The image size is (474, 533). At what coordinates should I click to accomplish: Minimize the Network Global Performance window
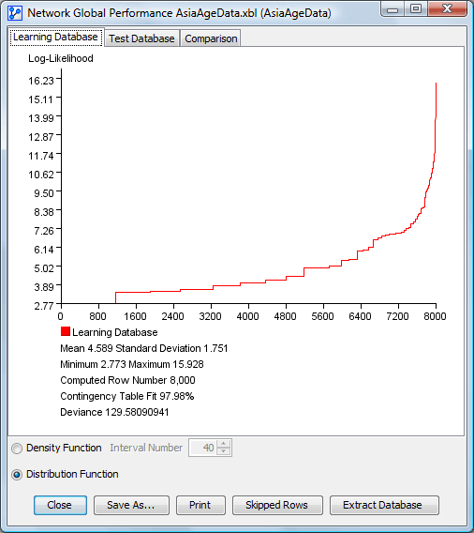(393, 9)
